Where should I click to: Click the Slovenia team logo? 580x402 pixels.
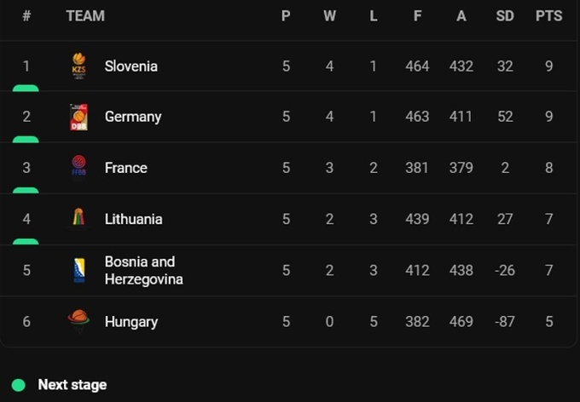coord(78,66)
